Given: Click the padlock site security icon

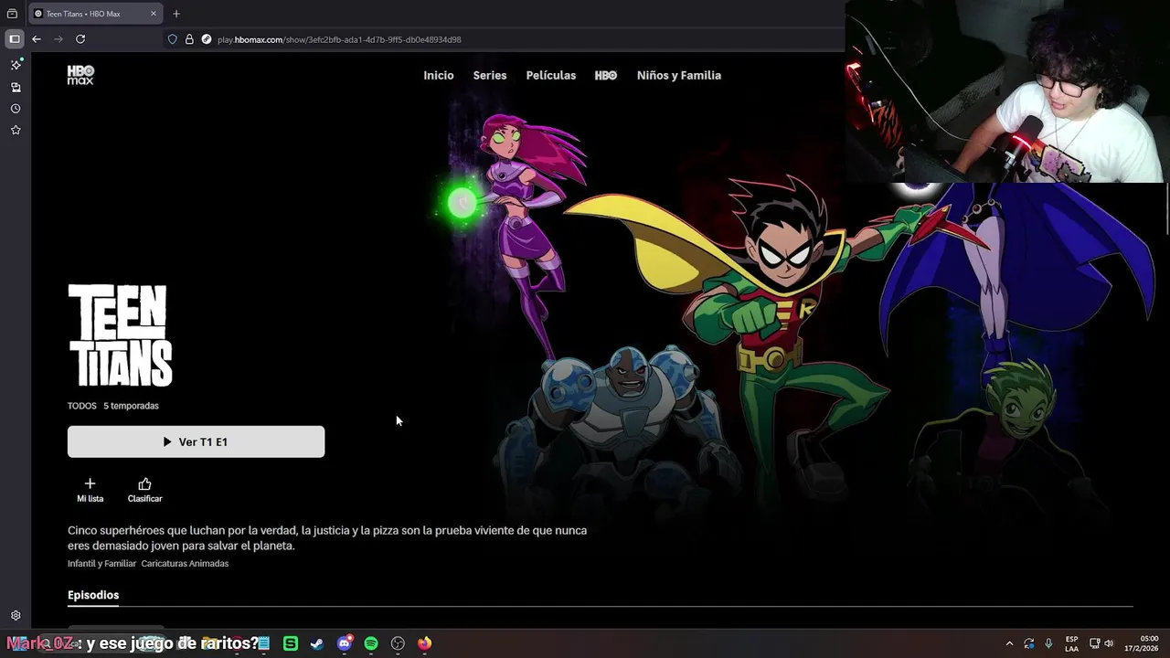Looking at the screenshot, I should click(189, 39).
